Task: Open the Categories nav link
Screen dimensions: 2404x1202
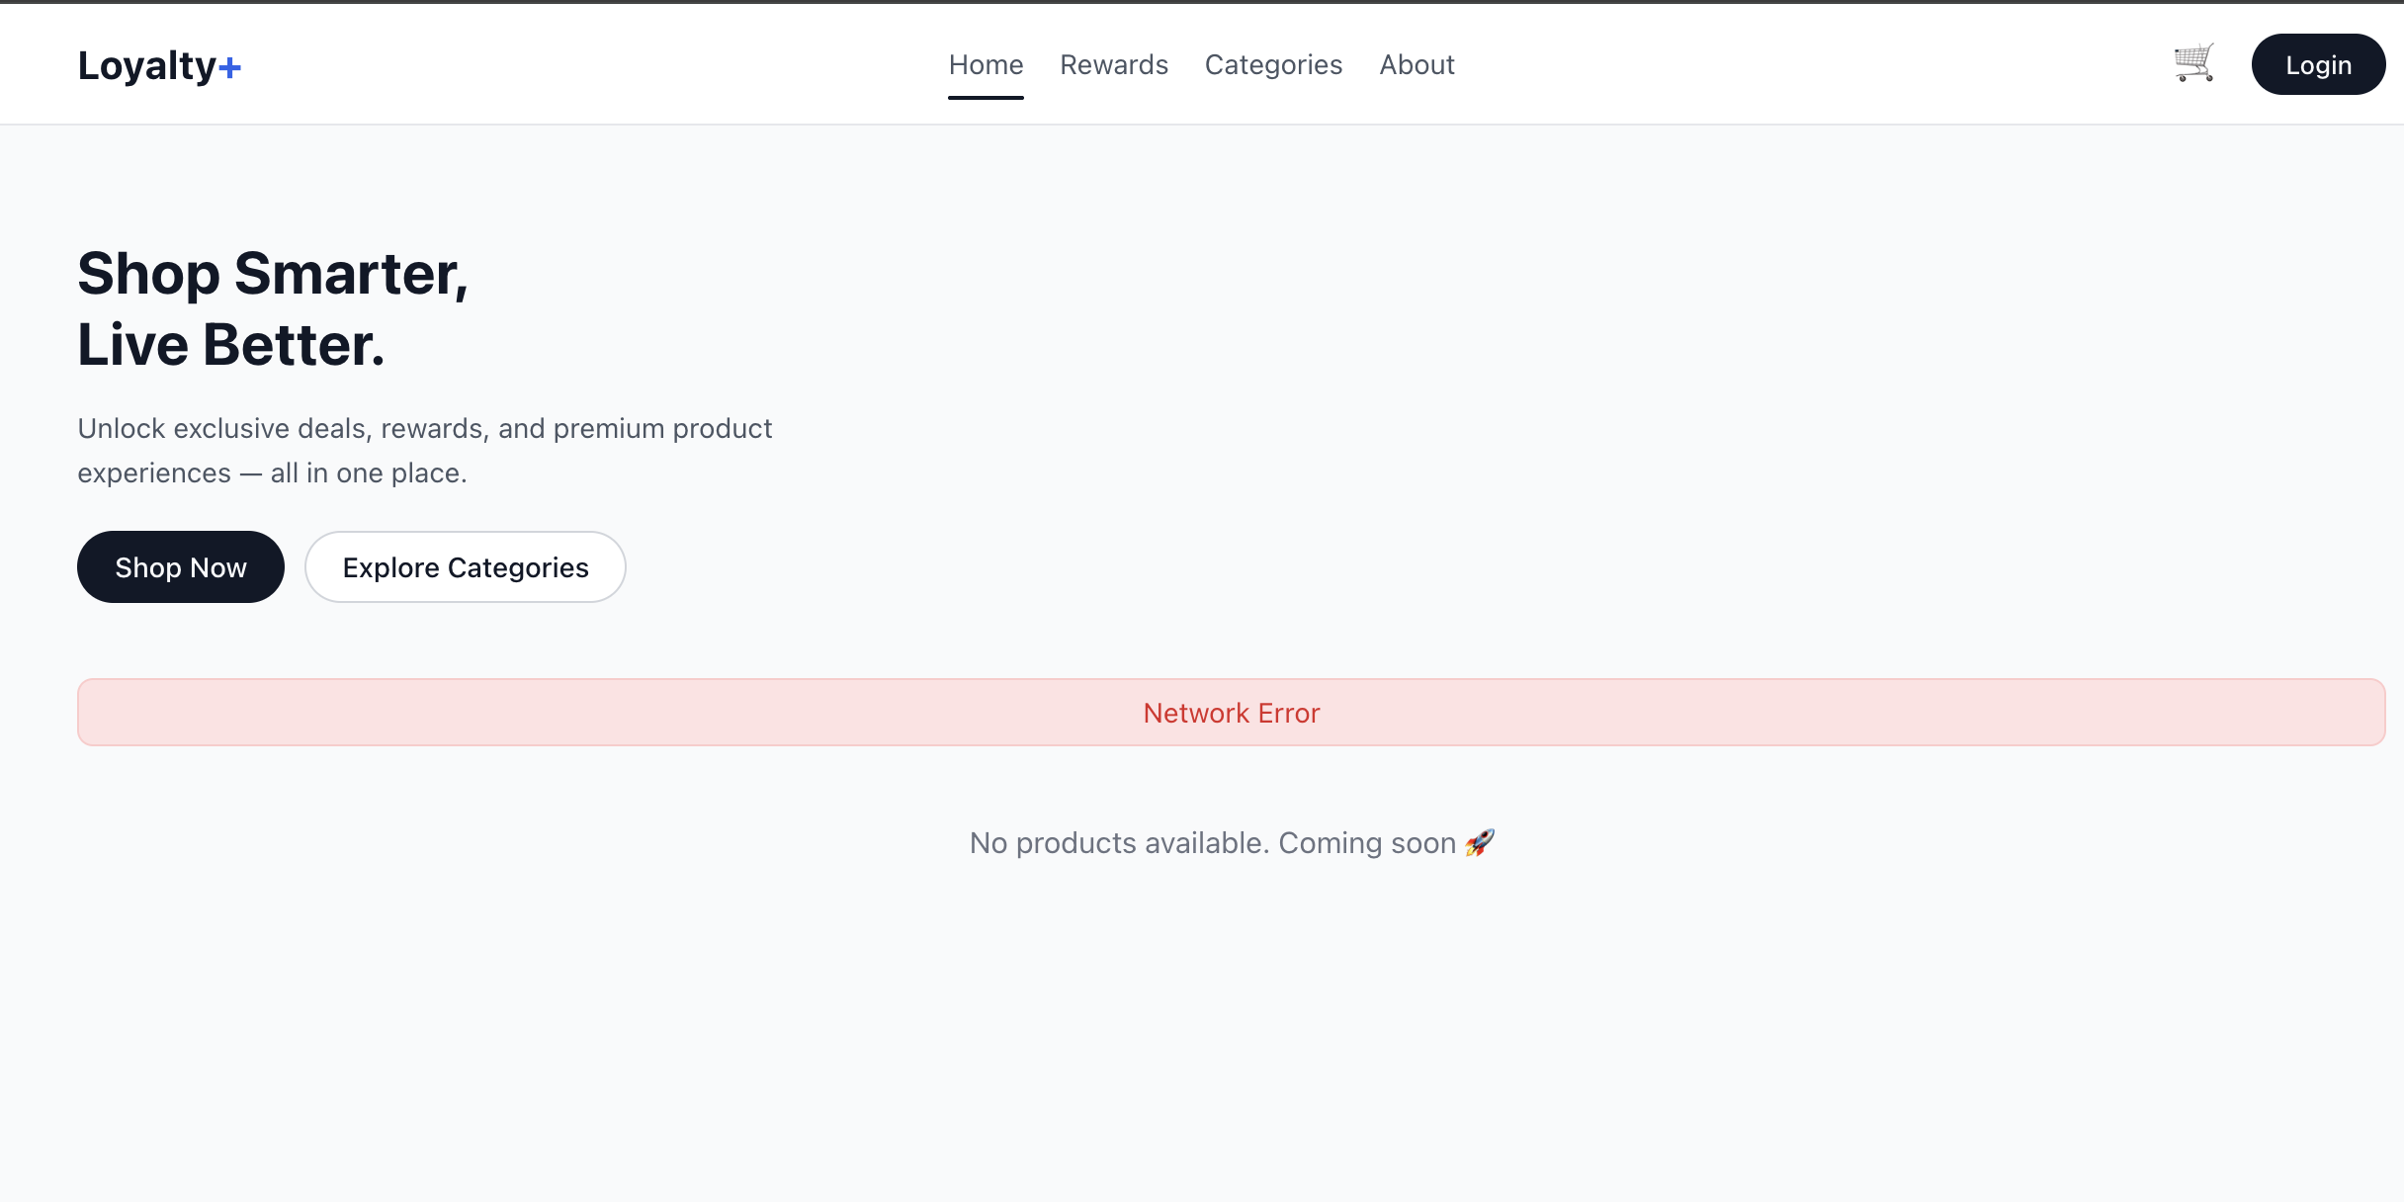Action: pos(1273,64)
